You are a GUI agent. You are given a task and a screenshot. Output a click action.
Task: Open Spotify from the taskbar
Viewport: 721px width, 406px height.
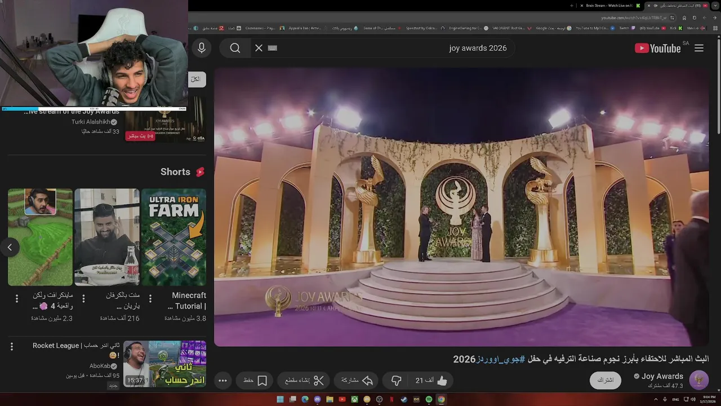click(429, 399)
